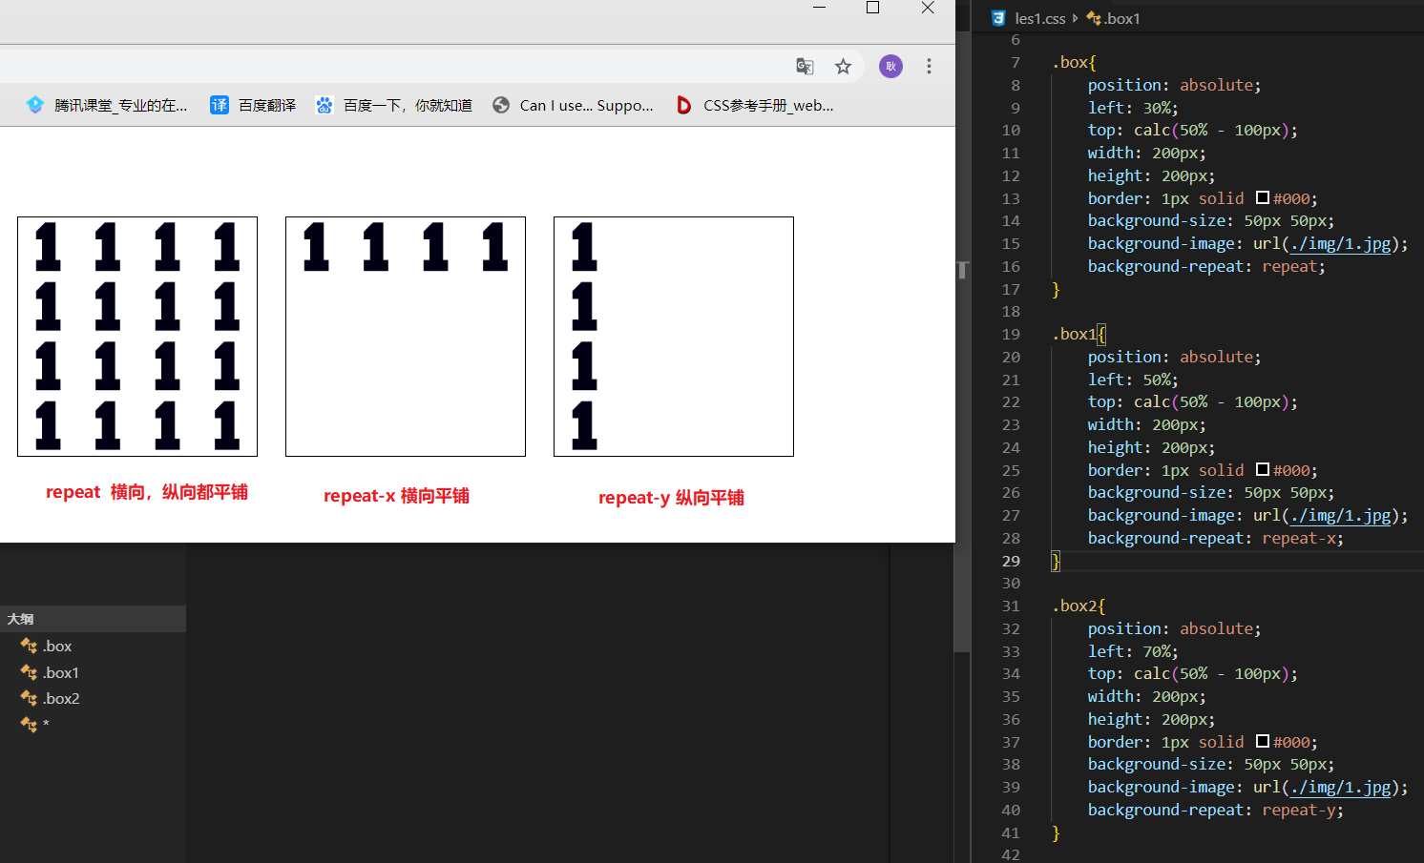This screenshot has height=863, width=1424.
Task: Select .box in the outline panel
Action: [57, 647]
